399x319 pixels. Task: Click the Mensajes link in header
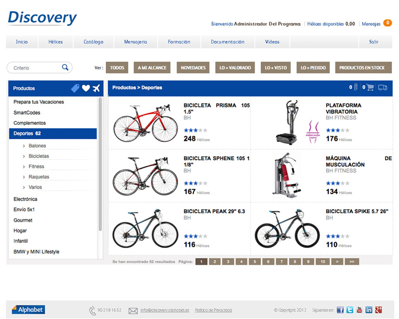[x=371, y=23]
